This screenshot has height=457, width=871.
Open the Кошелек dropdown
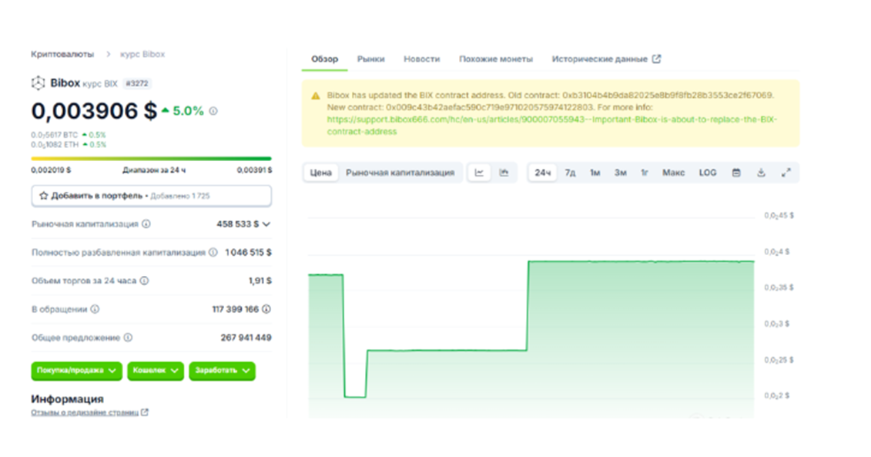[156, 371]
